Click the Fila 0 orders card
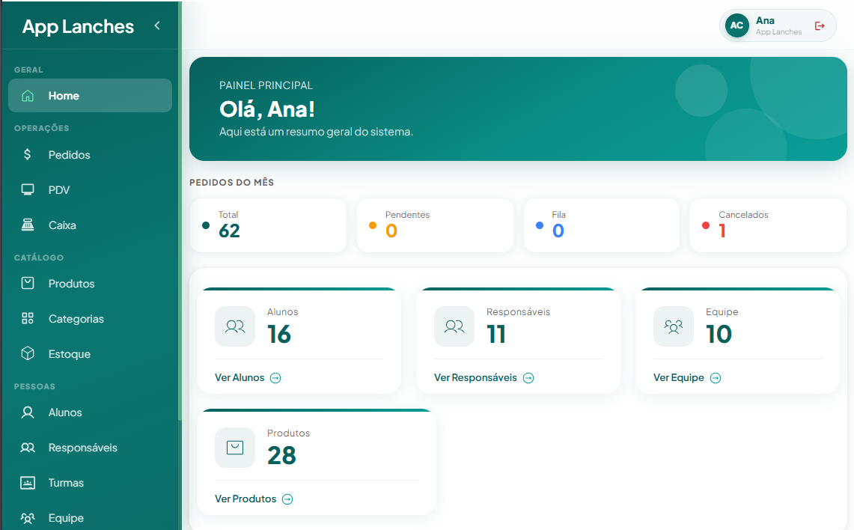Screen dimensions: 854x530 point(602,225)
